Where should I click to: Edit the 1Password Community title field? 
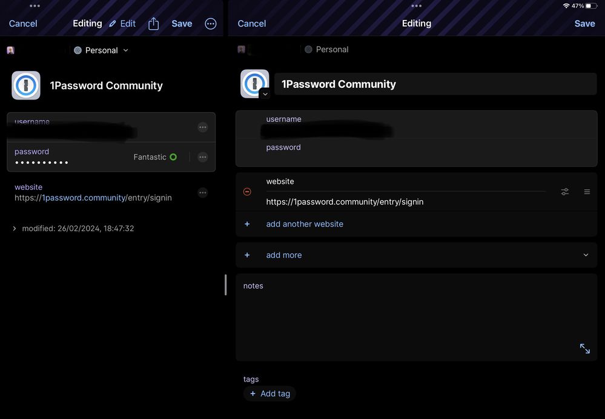(435, 84)
